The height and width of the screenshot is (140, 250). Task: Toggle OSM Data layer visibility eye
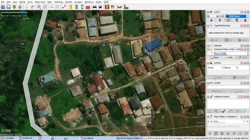217,16
